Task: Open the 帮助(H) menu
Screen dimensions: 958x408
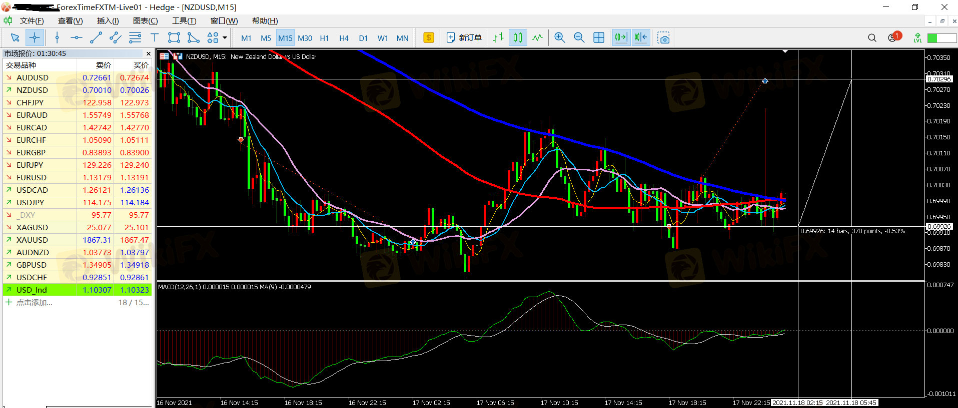Action: tap(265, 21)
